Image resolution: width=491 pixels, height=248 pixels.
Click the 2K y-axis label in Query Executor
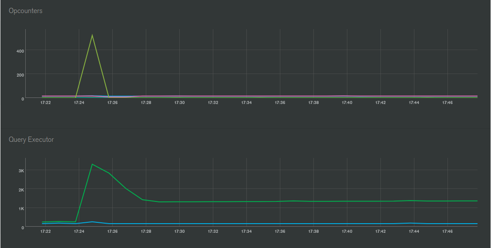pos(21,190)
